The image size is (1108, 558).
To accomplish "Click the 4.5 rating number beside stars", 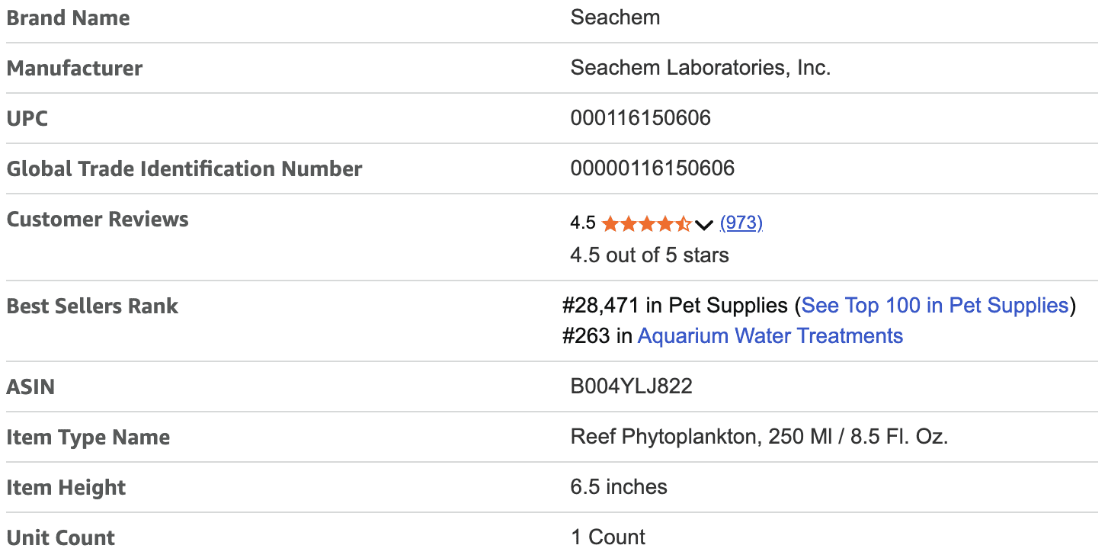I will pyautogui.click(x=583, y=223).
